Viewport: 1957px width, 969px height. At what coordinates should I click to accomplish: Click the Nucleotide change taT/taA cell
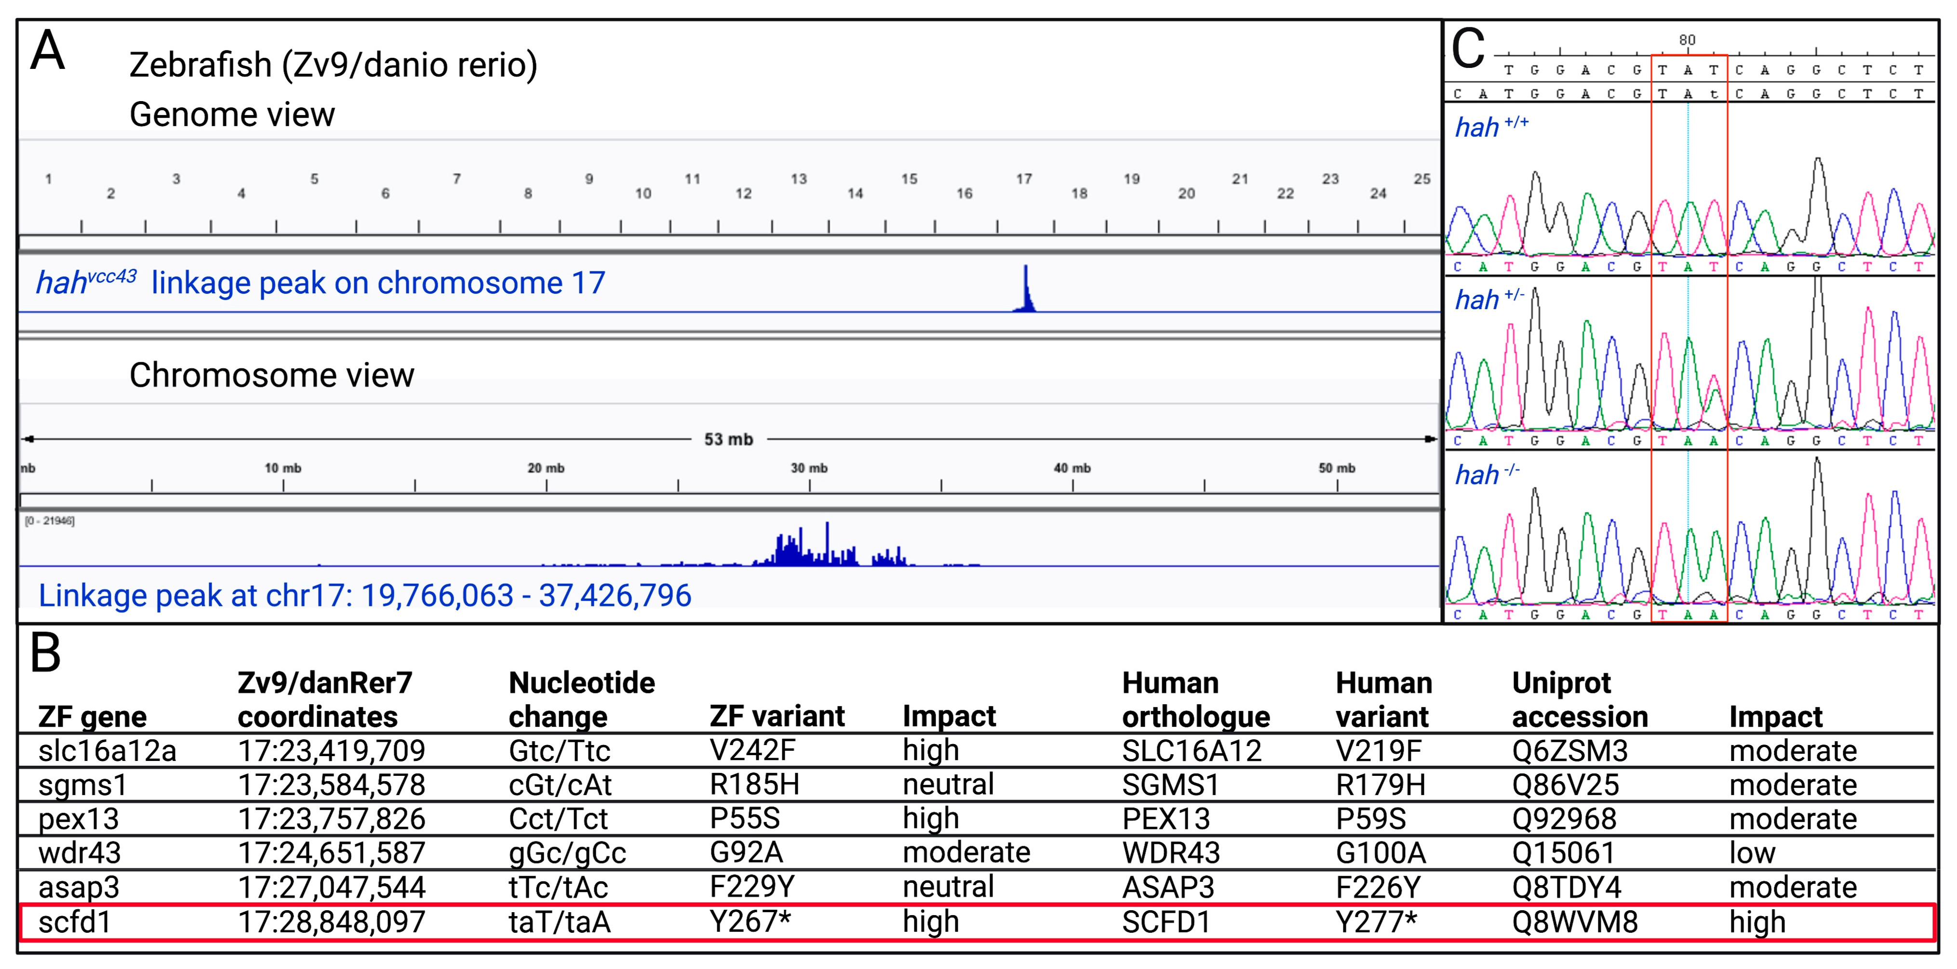click(x=559, y=922)
